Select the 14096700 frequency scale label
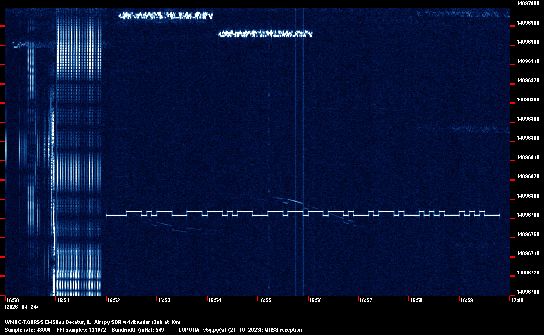Screen dimensions: 544x335 pos(528,292)
